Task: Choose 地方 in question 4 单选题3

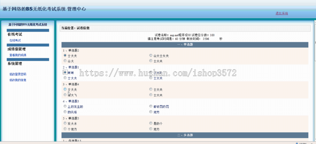Action: (x=151, y=112)
